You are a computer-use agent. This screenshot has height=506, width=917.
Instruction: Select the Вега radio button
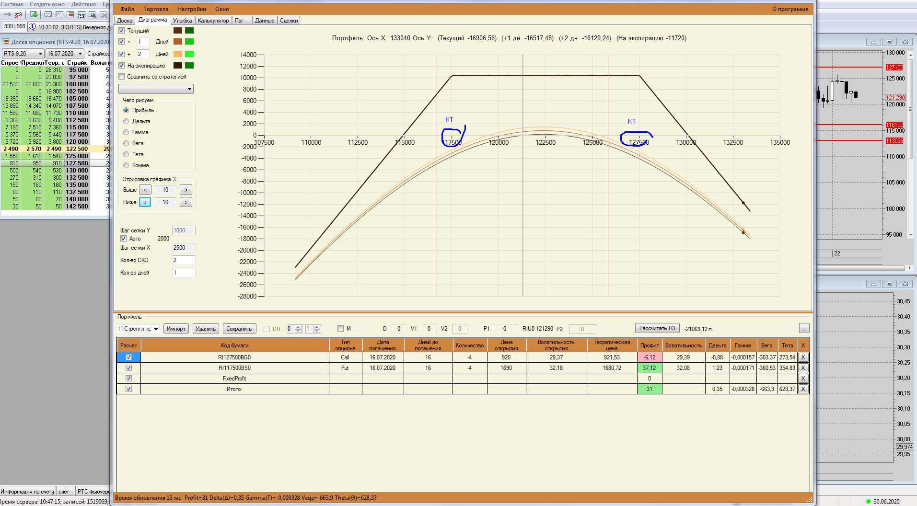tap(127, 143)
